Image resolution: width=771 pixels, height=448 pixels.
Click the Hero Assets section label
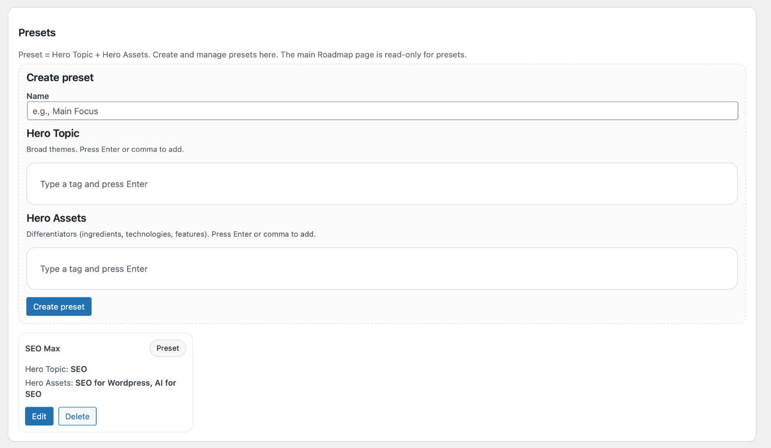coord(56,218)
